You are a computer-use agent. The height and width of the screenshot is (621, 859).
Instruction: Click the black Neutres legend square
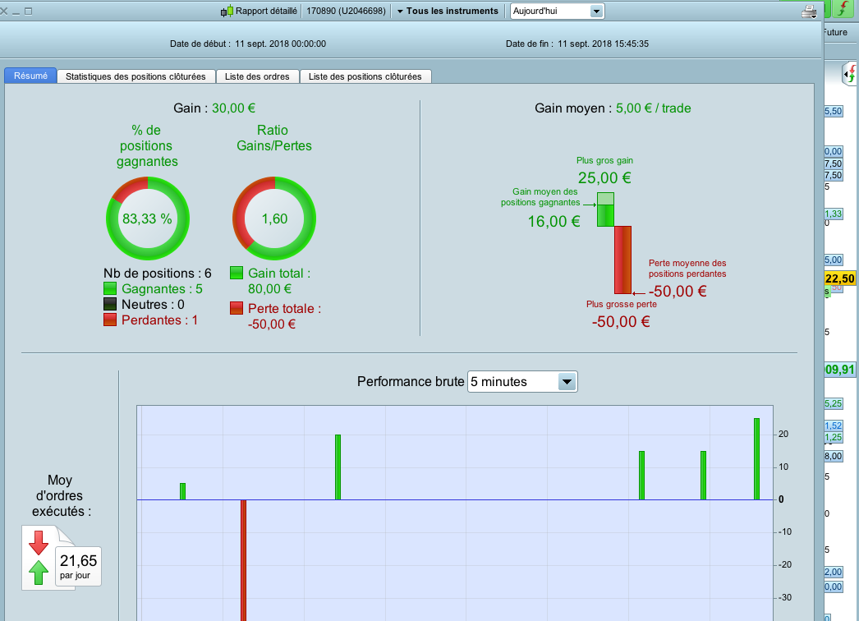point(110,304)
